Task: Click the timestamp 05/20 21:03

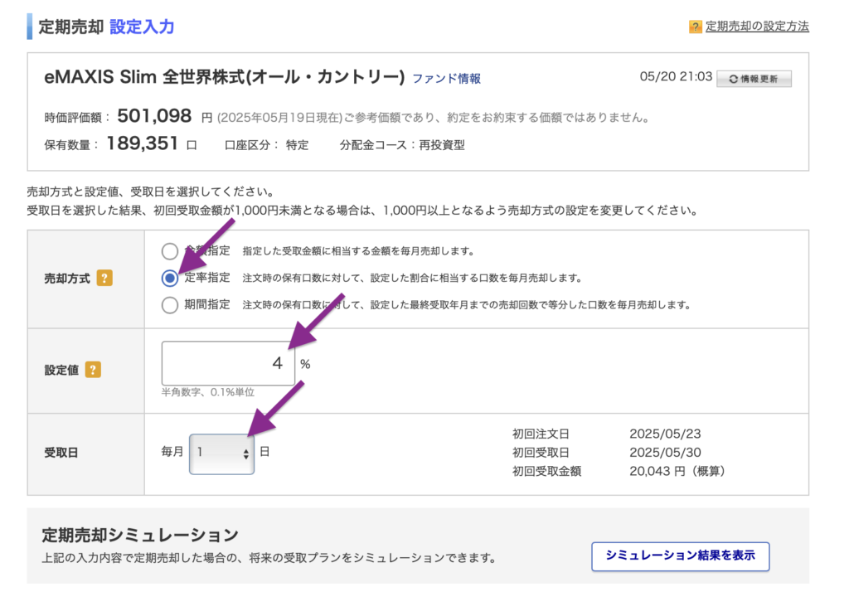Action: [676, 77]
